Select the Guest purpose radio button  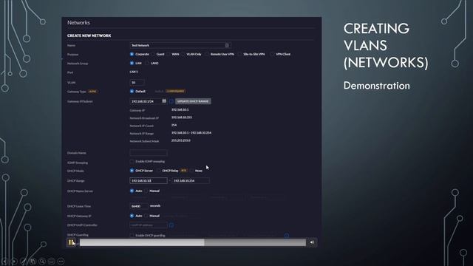[x=153, y=54]
